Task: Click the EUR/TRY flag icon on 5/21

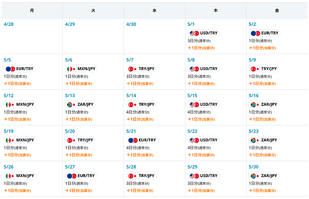Action: pyautogui.click(x=133, y=140)
